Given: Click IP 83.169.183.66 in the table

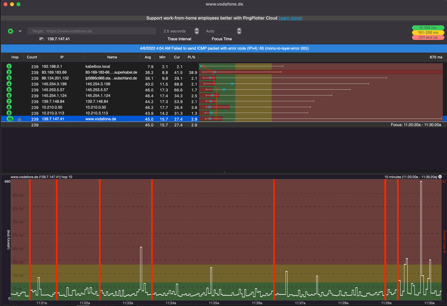Looking at the screenshot, I should click(x=54, y=73).
